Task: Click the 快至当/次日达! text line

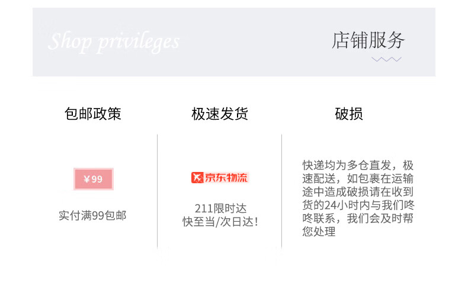Action: click(220, 222)
